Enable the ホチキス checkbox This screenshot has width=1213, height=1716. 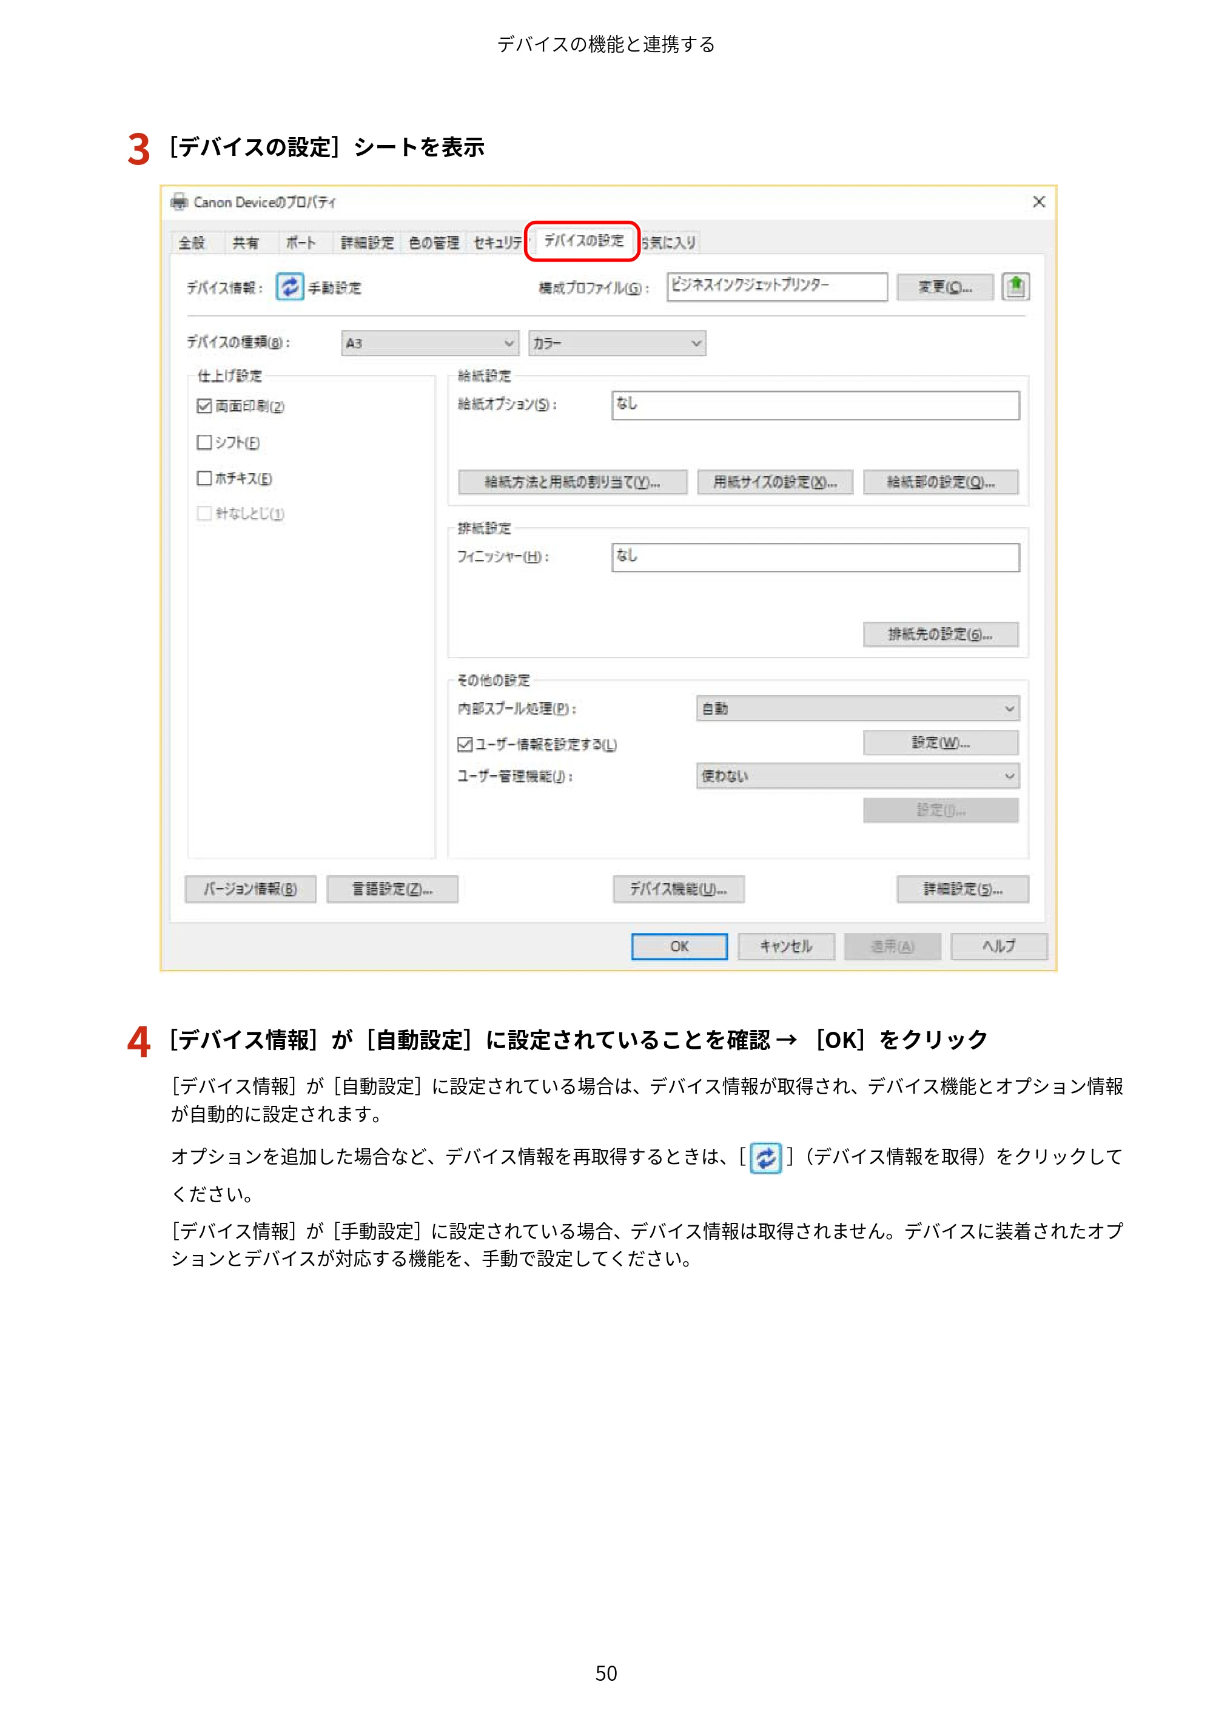204,479
